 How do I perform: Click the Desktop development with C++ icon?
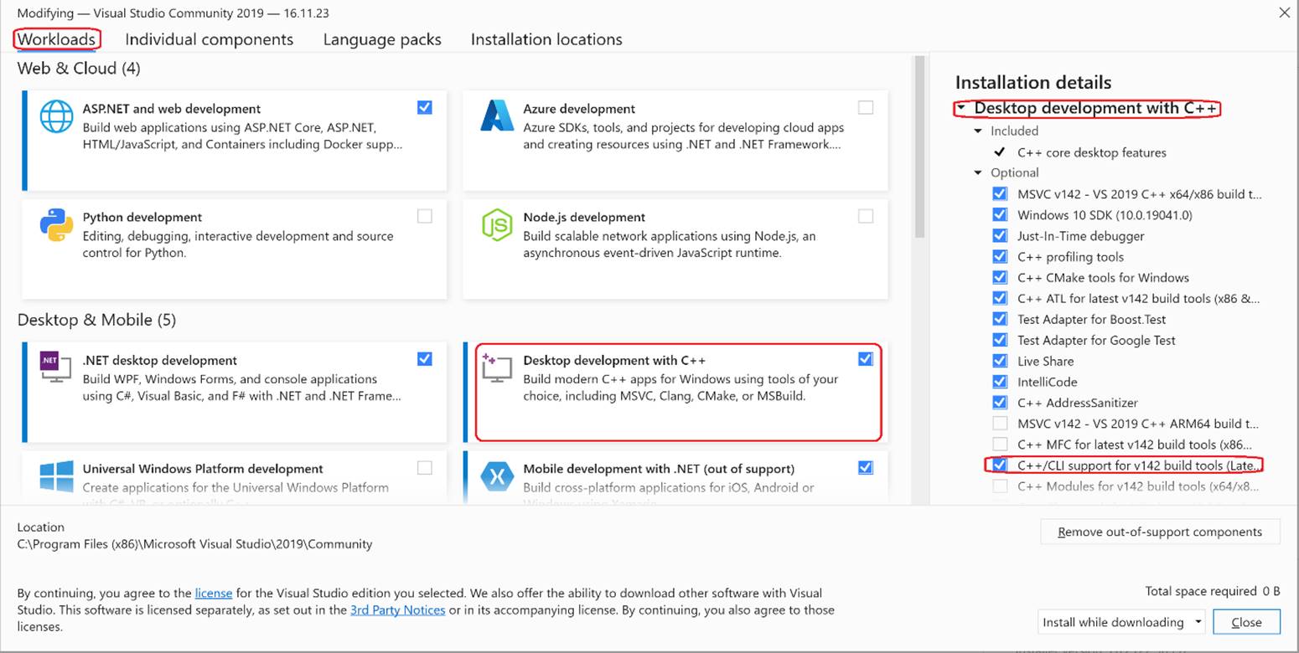pyautogui.click(x=496, y=368)
